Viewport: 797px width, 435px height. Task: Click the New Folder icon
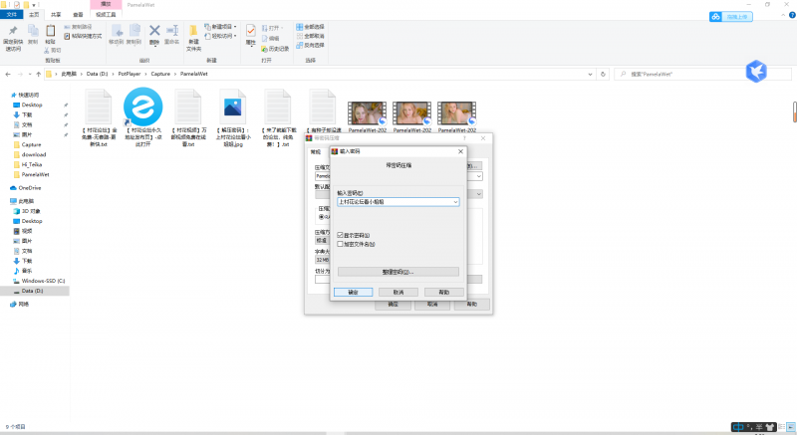coord(192,33)
